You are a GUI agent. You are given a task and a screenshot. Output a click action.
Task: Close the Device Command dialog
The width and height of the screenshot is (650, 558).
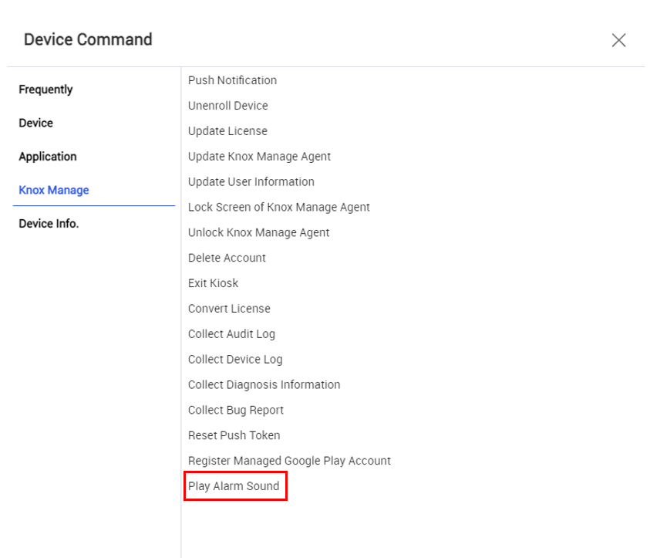click(618, 40)
